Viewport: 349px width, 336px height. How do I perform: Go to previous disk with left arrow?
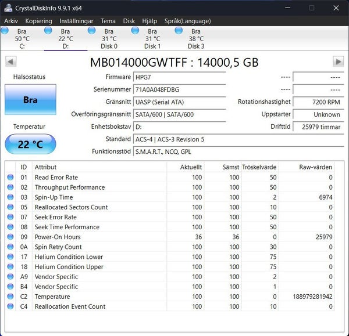click(x=10, y=62)
